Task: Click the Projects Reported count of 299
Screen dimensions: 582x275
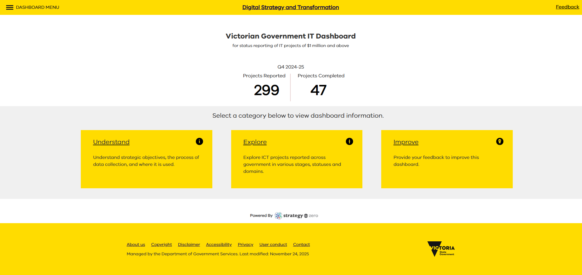Action: pyautogui.click(x=266, y=90)
